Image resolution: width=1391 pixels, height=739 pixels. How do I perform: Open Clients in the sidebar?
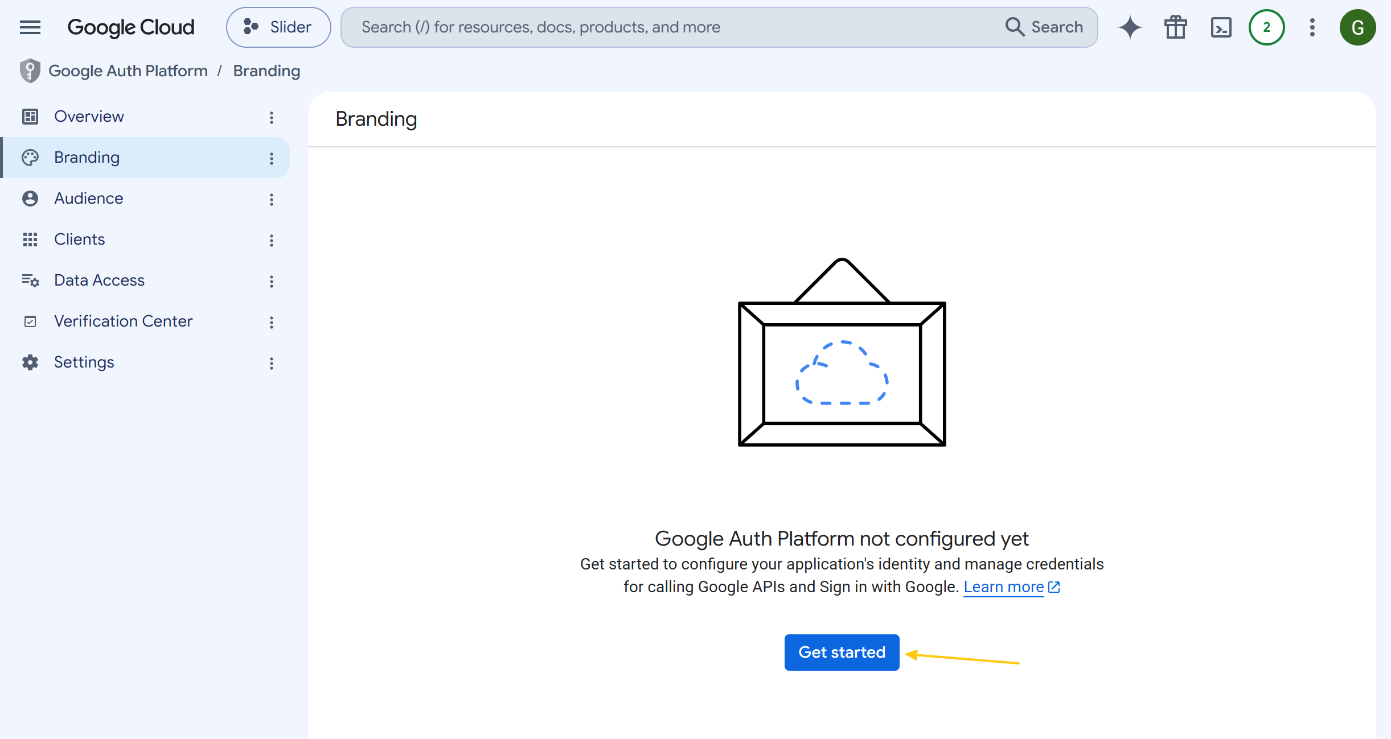tap(145, 240)
